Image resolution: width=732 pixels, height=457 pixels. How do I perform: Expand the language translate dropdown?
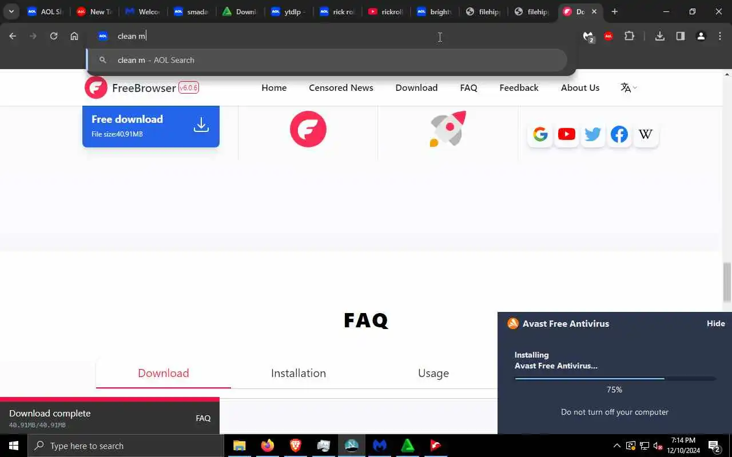point(628,87)
